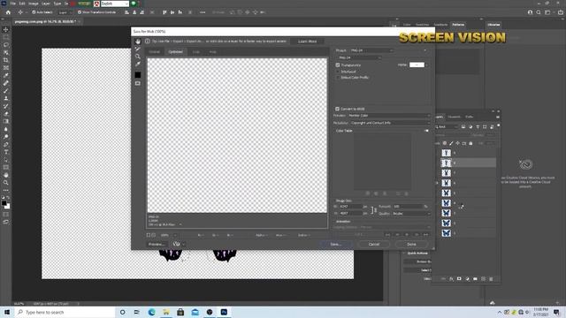Viewport: 566px width, 318px height.
Task: Toggle Auto-Select checkbox in options bar
Action: pos(34,12)
